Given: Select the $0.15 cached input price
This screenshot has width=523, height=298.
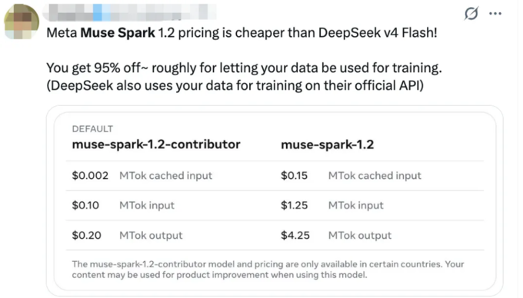Looking at the screenshot, I should tap(294, 175).
